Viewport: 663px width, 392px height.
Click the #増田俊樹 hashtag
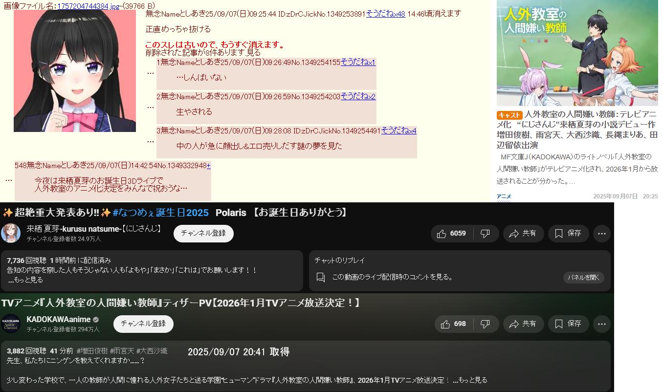click(x=92, y=350)
